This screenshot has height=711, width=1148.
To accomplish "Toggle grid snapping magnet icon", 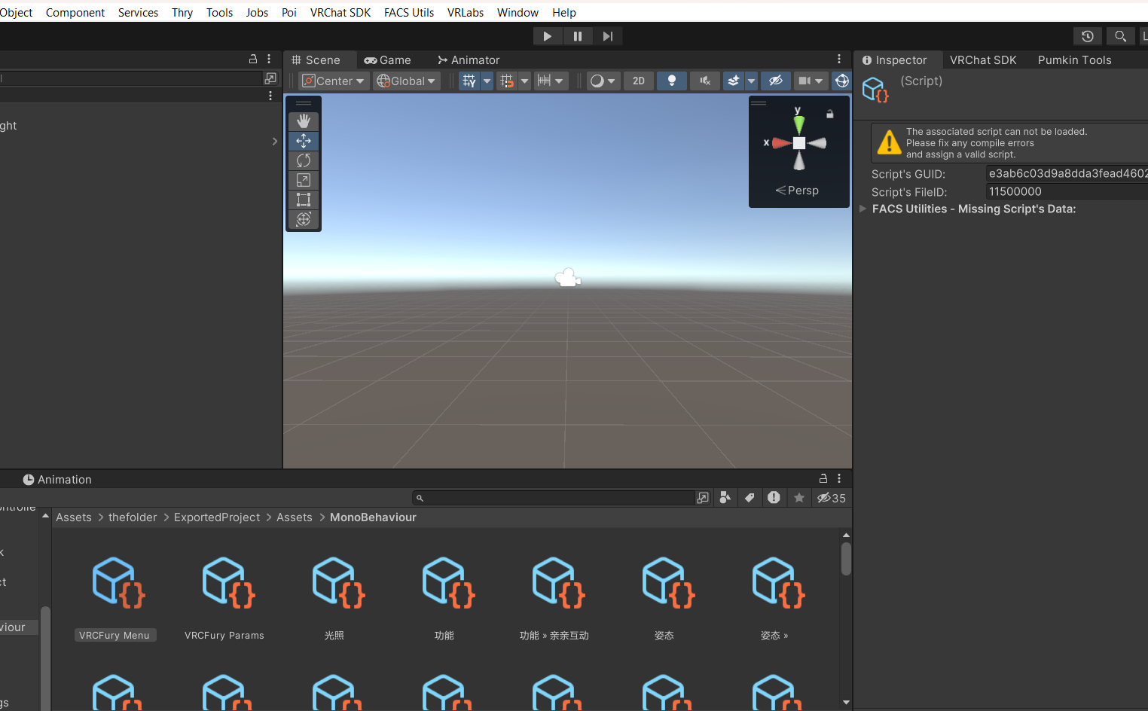I will (x=507, y=81).
